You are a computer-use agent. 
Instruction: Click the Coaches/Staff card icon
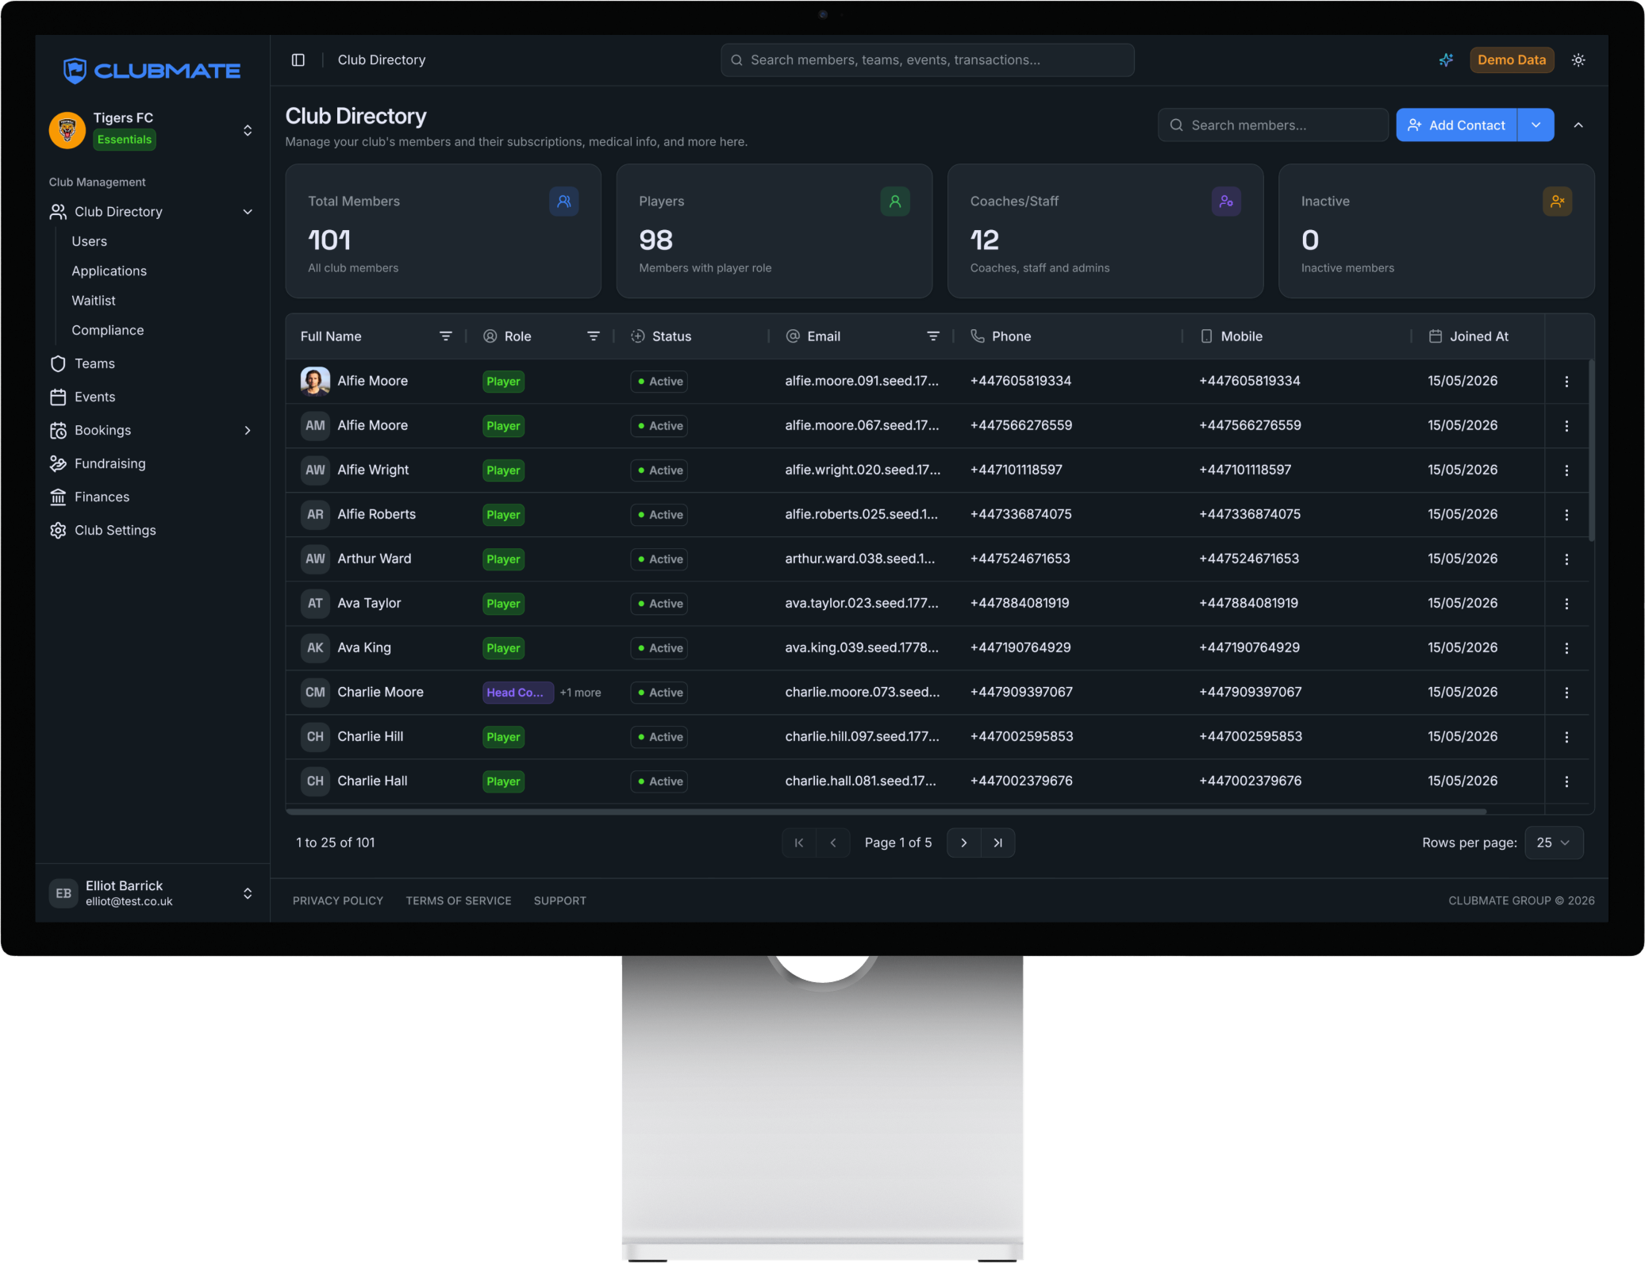click(1226, 202)
